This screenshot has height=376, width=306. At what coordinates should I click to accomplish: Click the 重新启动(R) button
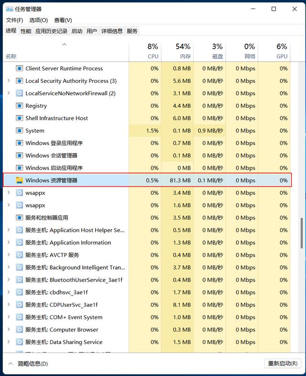click(x=283, y=364)
